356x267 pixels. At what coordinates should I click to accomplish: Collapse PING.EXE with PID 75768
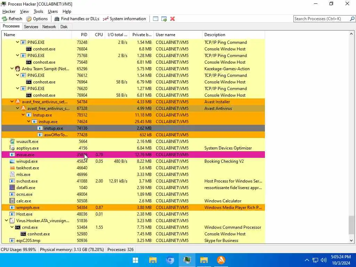click(17, 55)
